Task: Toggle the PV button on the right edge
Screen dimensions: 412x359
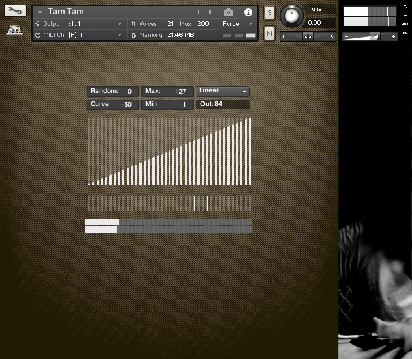Action: (x=405, y=31)
